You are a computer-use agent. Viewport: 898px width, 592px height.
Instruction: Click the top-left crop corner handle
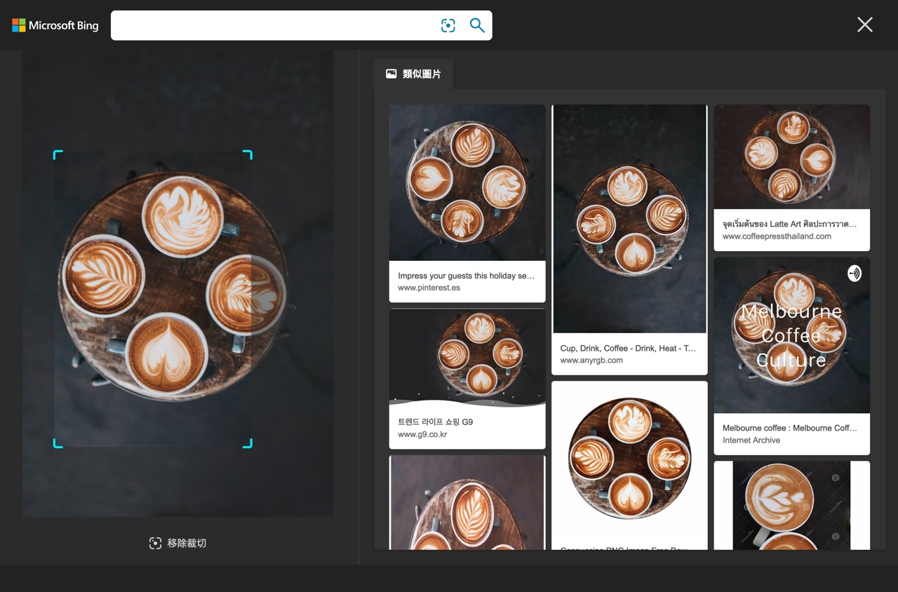(x=58, y=154)
